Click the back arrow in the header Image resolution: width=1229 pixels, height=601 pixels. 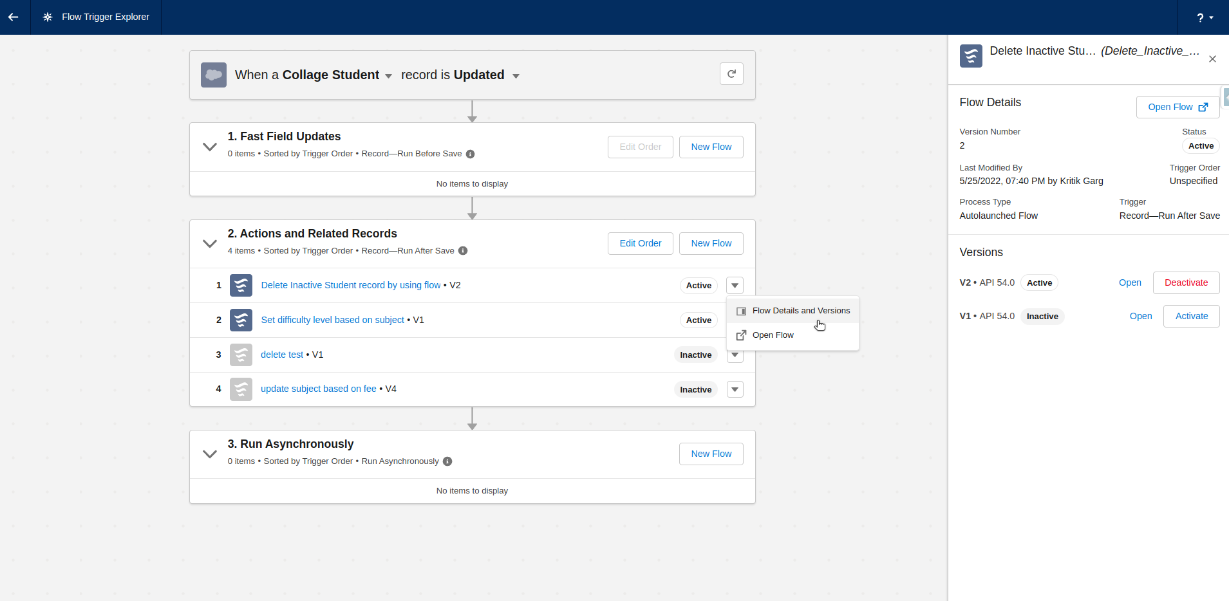[x=14, y=17]
